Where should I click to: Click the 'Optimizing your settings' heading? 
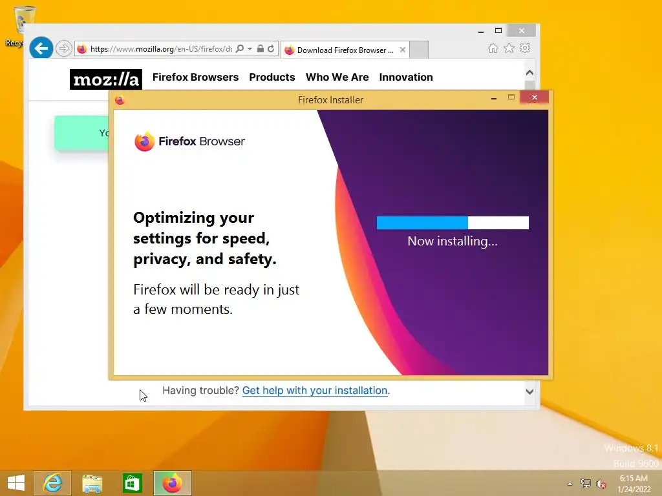pos(205,239)
